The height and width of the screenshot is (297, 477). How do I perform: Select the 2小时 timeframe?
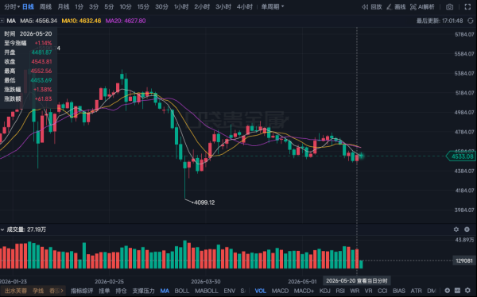click(x=202, y=6)
